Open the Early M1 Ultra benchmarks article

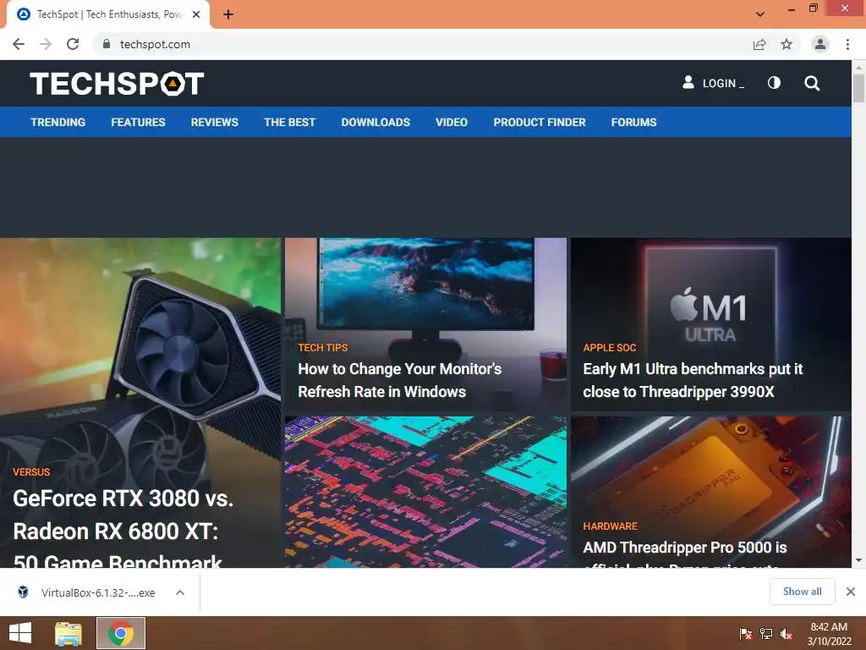(x=693, y=380)
